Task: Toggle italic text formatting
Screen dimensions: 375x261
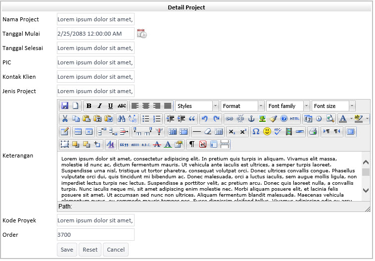Action: click(99, 106)
